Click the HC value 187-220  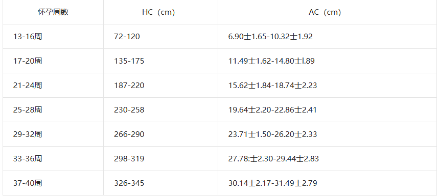coord(129,85)
